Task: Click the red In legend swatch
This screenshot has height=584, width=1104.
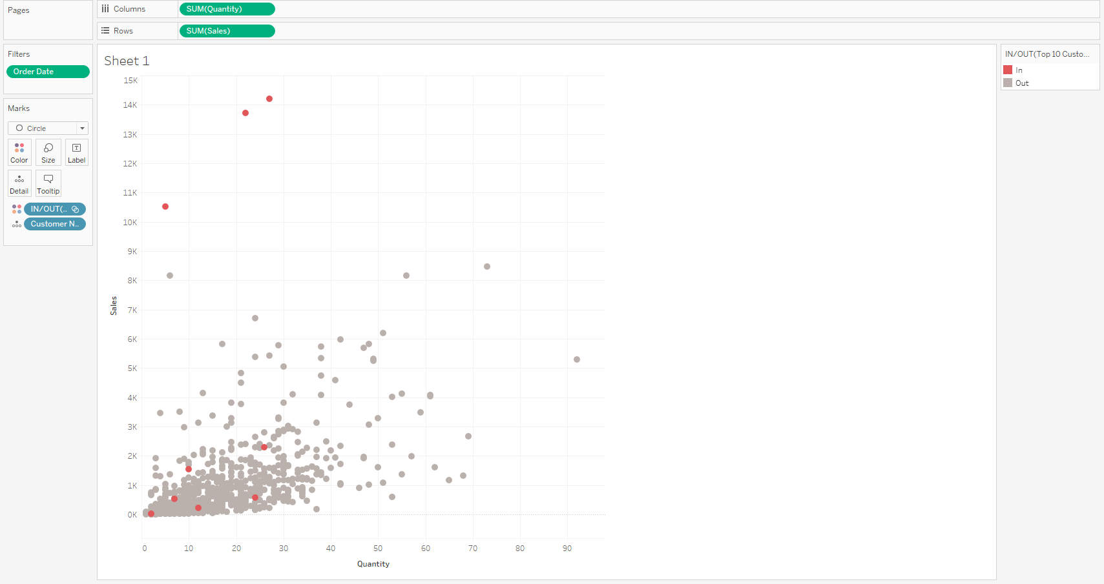Action: [x=1008, y=70]
